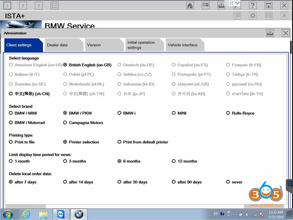Click the envelope message icon
The height and width of the screenshot is (220, 293).
point(268,15)
